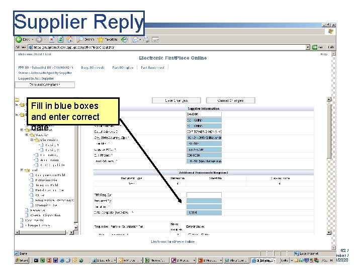Go to browser Home page icon
Viewport: 362px width, 271px height.
pos(69,40)
